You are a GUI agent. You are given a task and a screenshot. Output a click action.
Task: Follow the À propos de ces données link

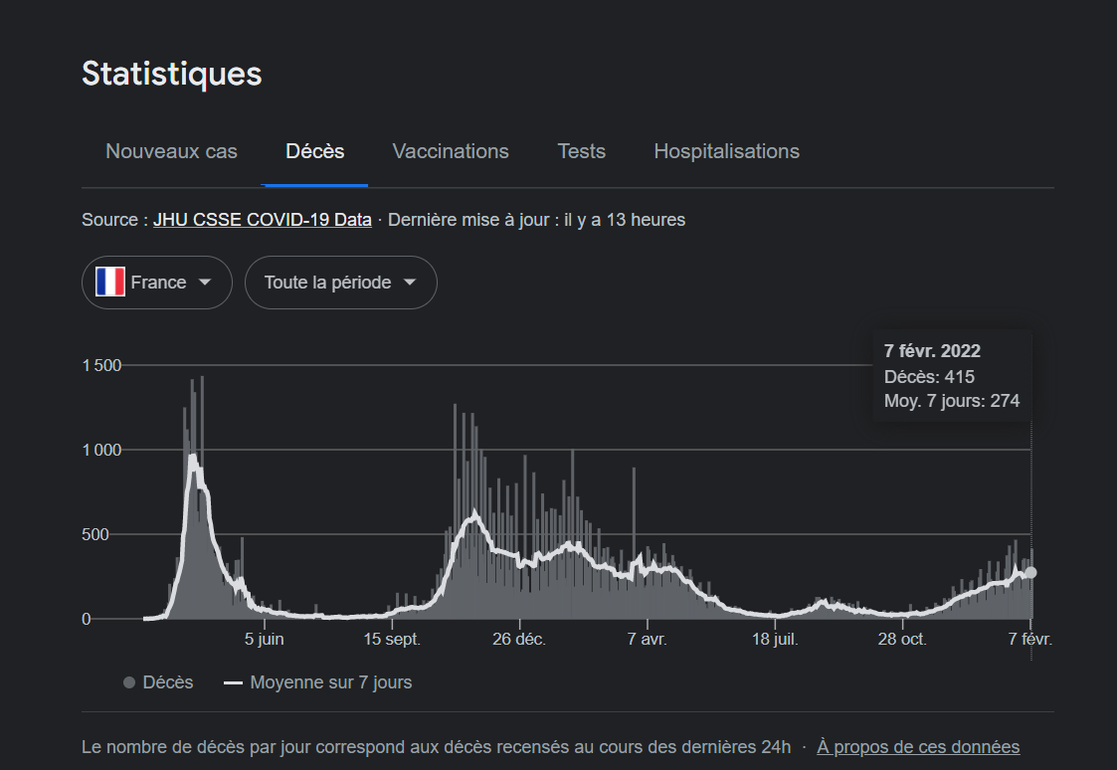point(918,747)
